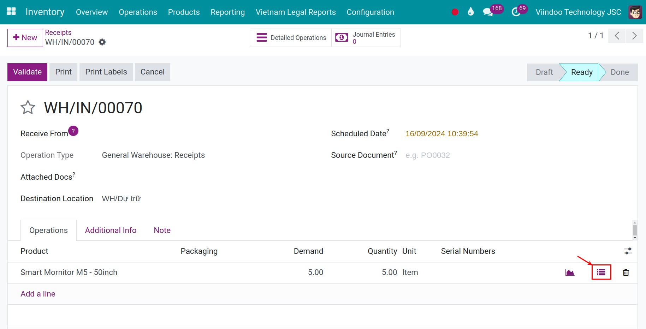646x329 pixels.
Task: Open gear actions menu next to WH/IN/00070
Action: (102, 42)
